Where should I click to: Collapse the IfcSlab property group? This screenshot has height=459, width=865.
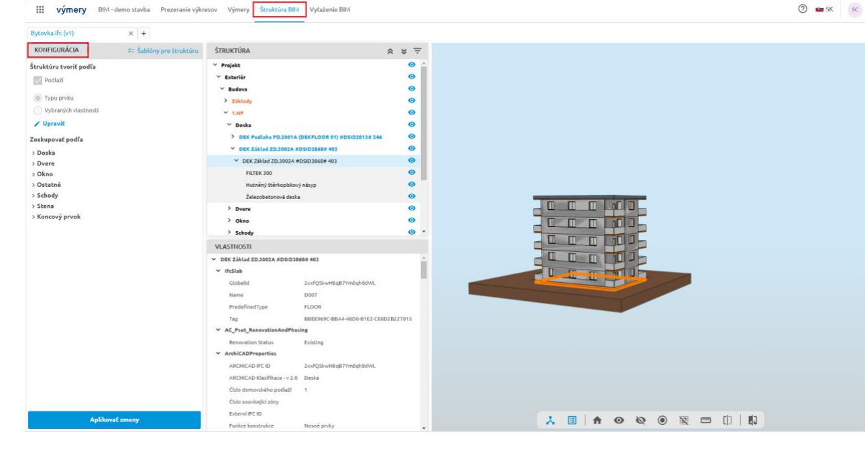coord(218,271)
